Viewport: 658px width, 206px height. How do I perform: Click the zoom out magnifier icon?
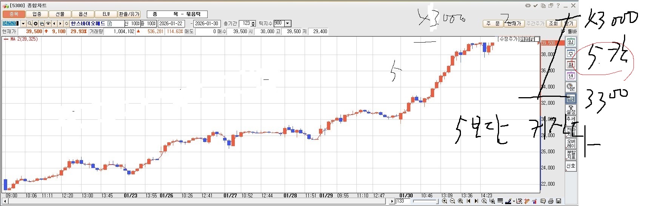(x=452, y=201)
